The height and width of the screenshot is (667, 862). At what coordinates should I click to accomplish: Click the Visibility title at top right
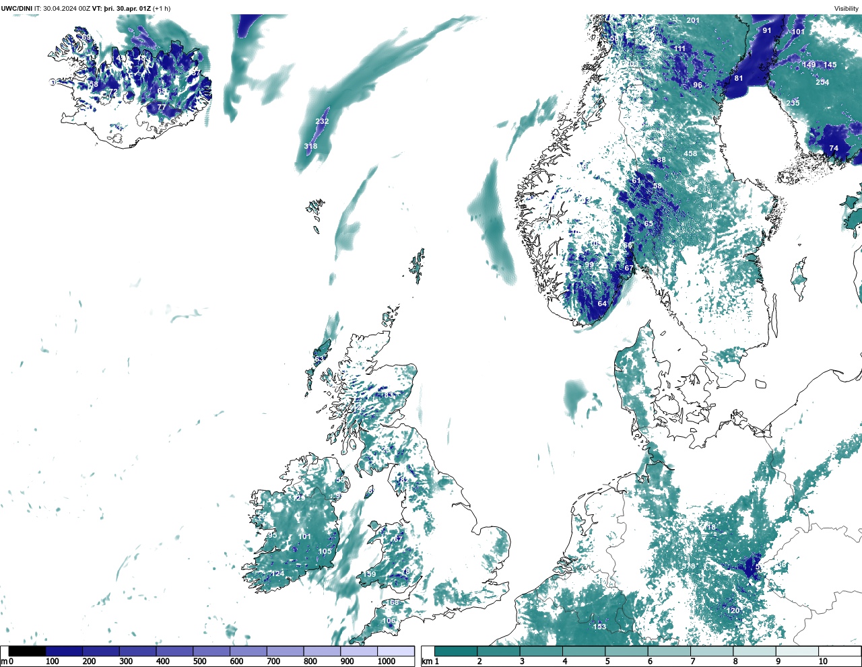pos(847,9)
